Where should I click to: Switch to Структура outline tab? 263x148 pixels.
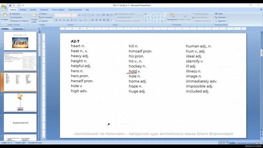click(18, 29)
